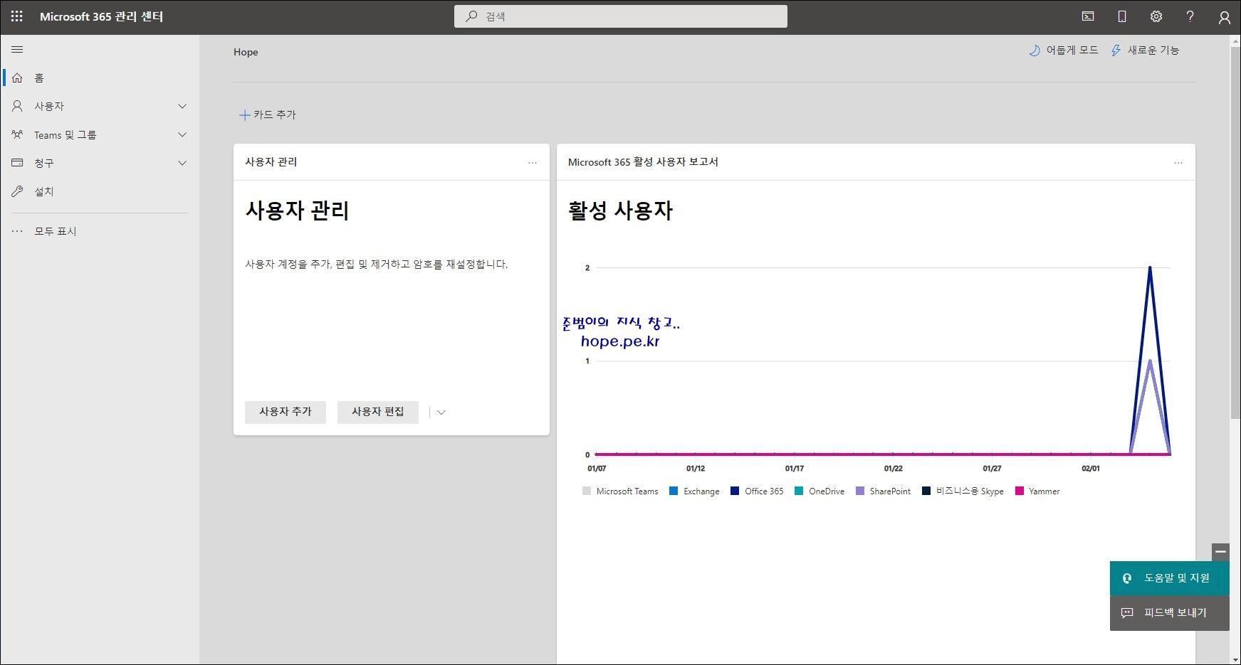Viewport: 1241px width, 665px height.
Task: Expand the 청구 menu chevron
Action: click(x=182, y=163)
